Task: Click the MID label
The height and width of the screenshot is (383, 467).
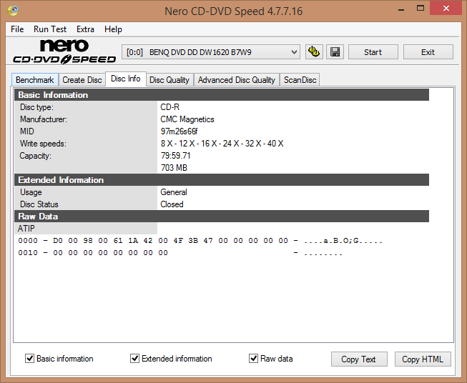Action: (x=26, y=131)
